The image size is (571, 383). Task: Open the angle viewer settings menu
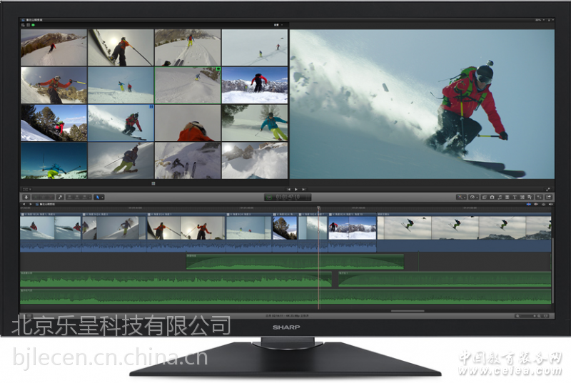[x=278, y=24]
